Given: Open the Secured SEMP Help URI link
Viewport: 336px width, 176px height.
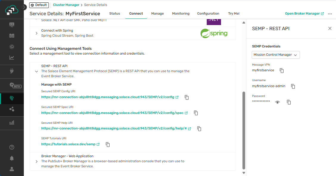Looking at the screenshot, I should [116, 129].
